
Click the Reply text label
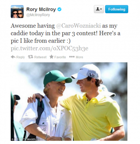[20, 57]
